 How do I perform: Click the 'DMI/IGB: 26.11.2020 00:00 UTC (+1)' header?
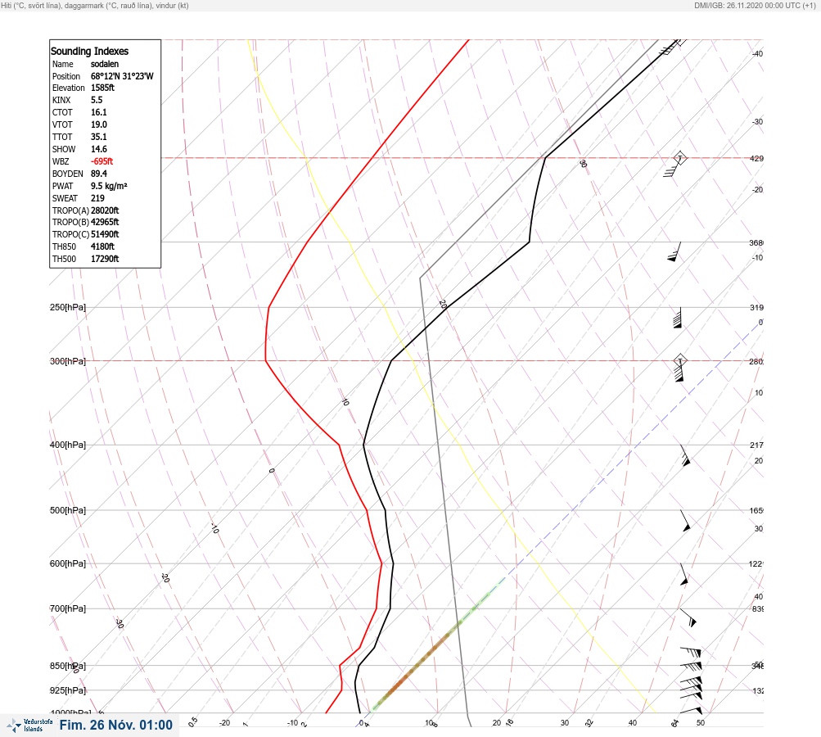755,5
